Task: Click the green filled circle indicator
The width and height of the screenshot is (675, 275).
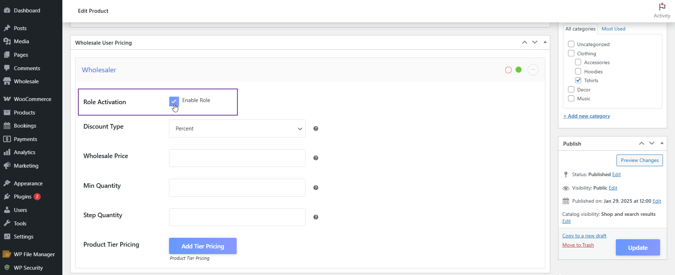Action: pos(519,70)
